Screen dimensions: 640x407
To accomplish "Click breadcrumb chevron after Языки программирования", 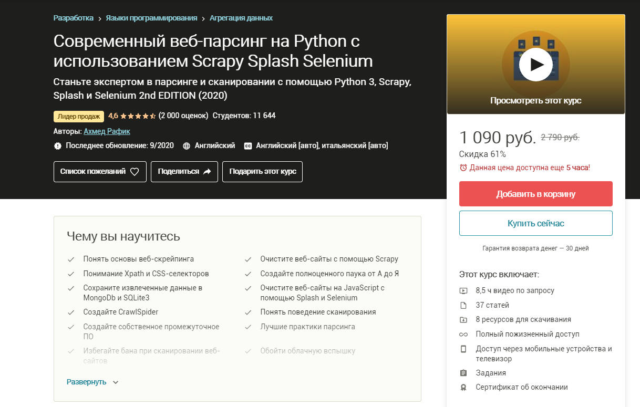I will [x=203, y=18].
